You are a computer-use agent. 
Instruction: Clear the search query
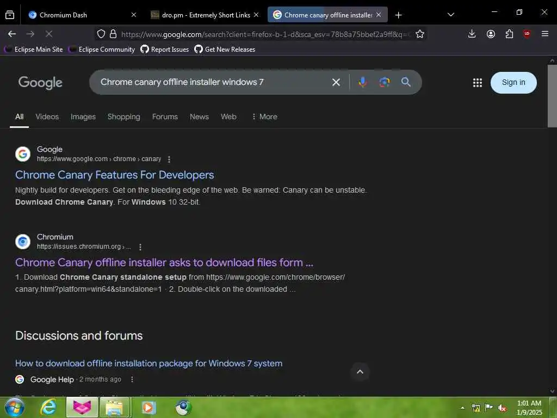point(336,83)
